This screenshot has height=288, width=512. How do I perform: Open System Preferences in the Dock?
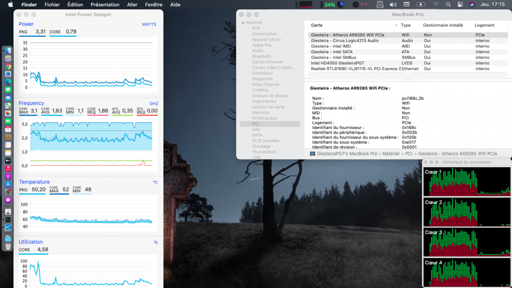coord(8,192)
